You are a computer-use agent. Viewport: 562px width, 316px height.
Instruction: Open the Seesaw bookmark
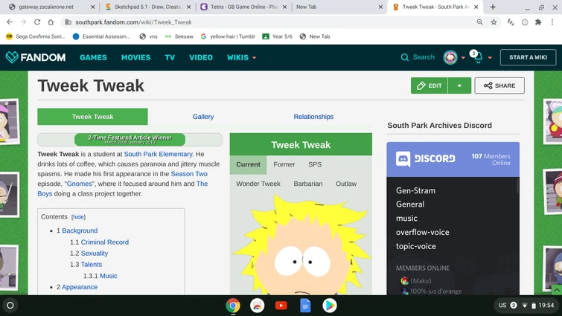click(x=179, y=36)
